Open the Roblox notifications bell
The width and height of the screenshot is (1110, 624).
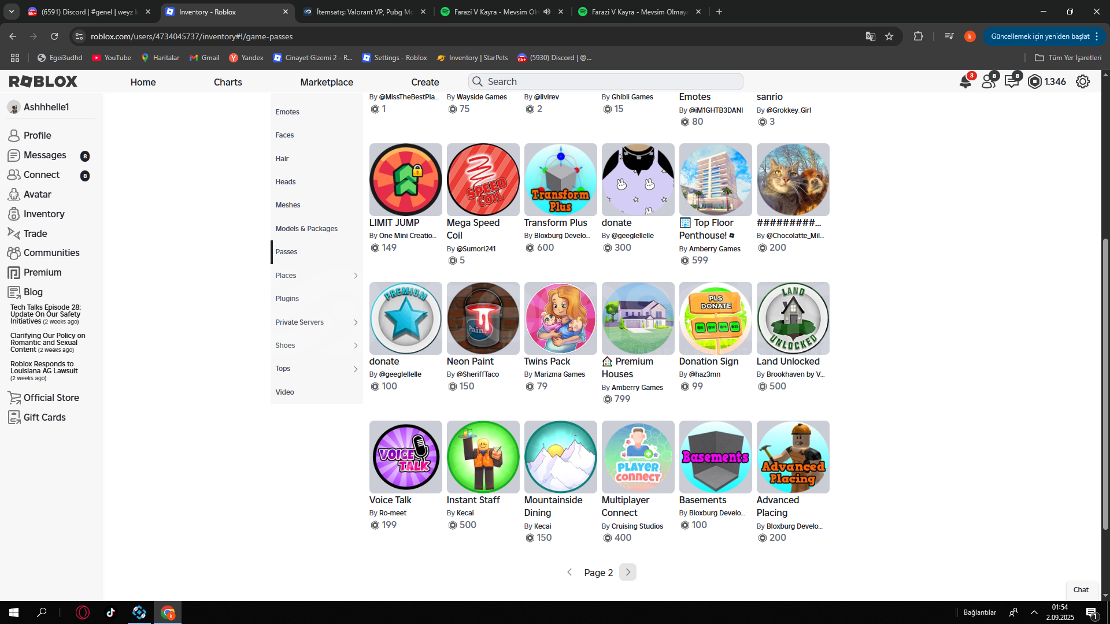click(965, 81)
